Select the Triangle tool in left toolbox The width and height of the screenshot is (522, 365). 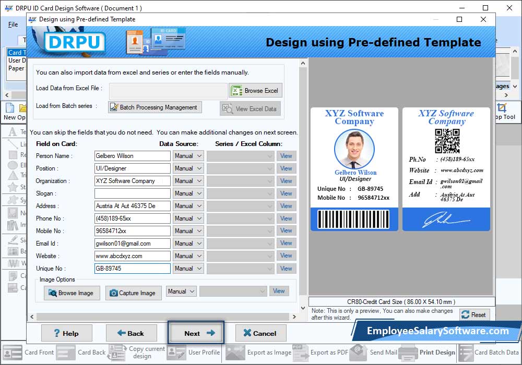point(13,175)
